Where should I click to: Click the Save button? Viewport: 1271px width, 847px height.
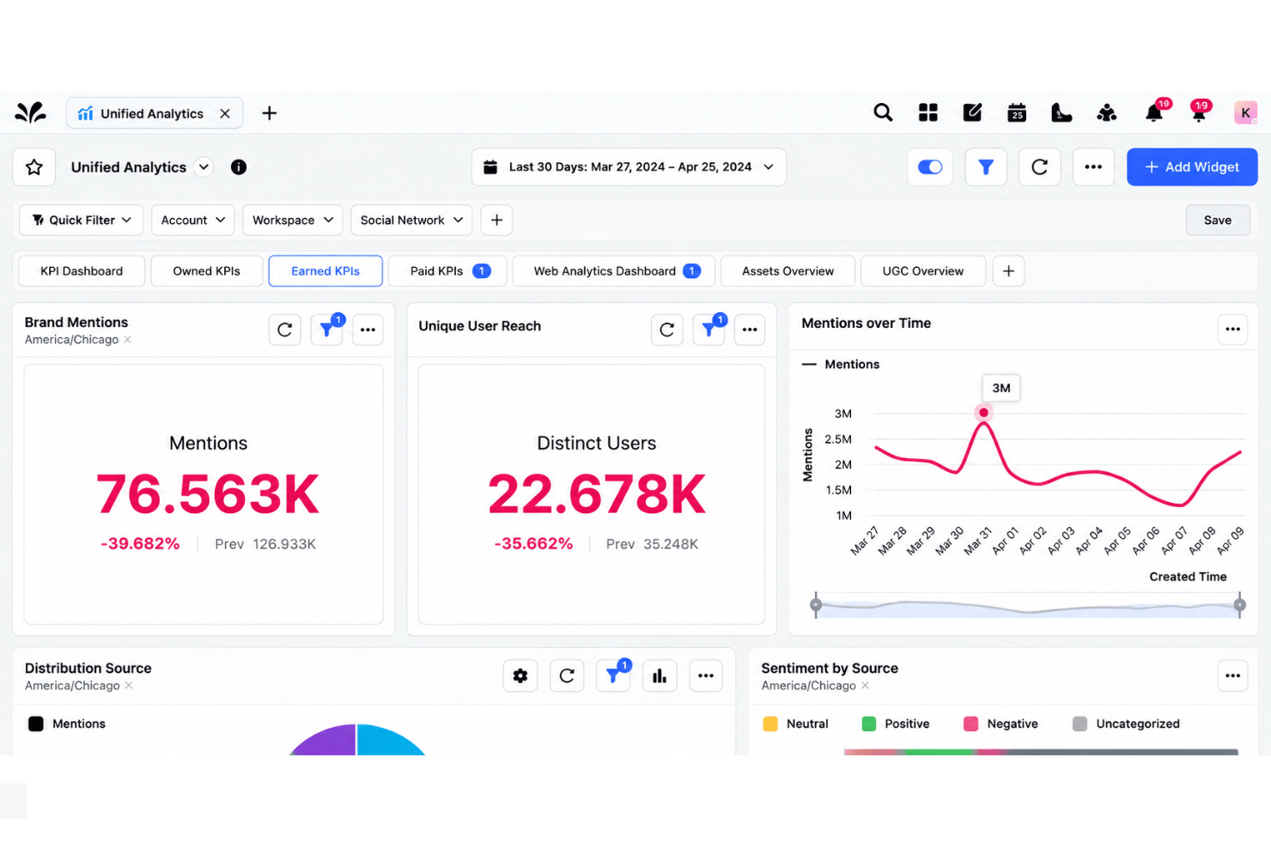point(1217,221)
